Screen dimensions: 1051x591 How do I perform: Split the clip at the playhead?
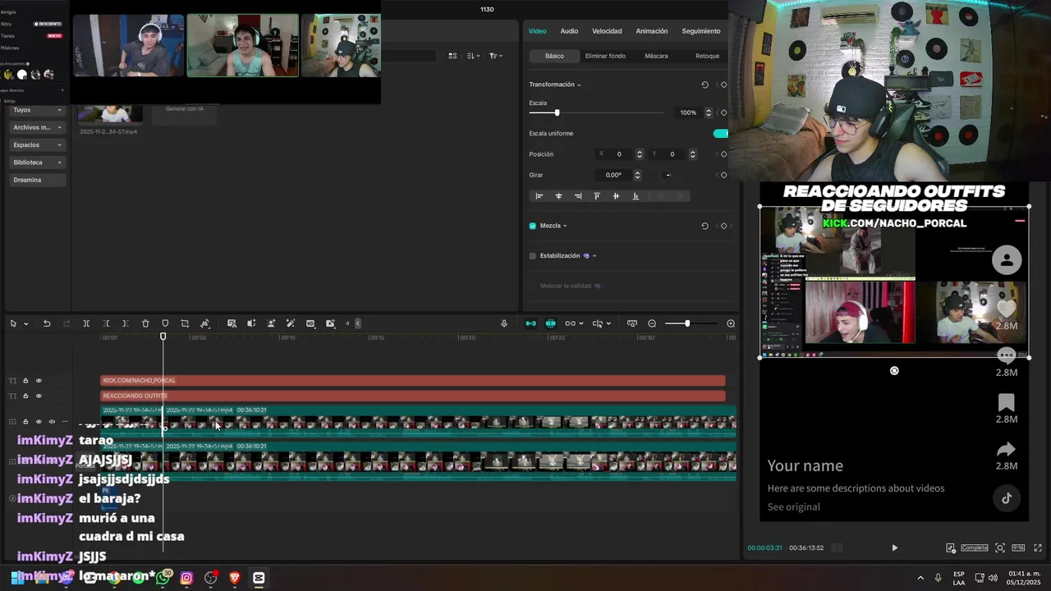[86, 323]
